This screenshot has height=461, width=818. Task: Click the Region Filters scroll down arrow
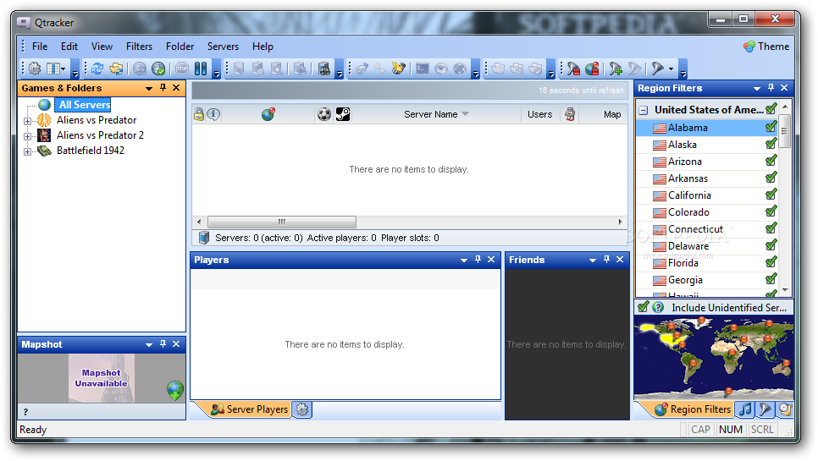(785, 291)
